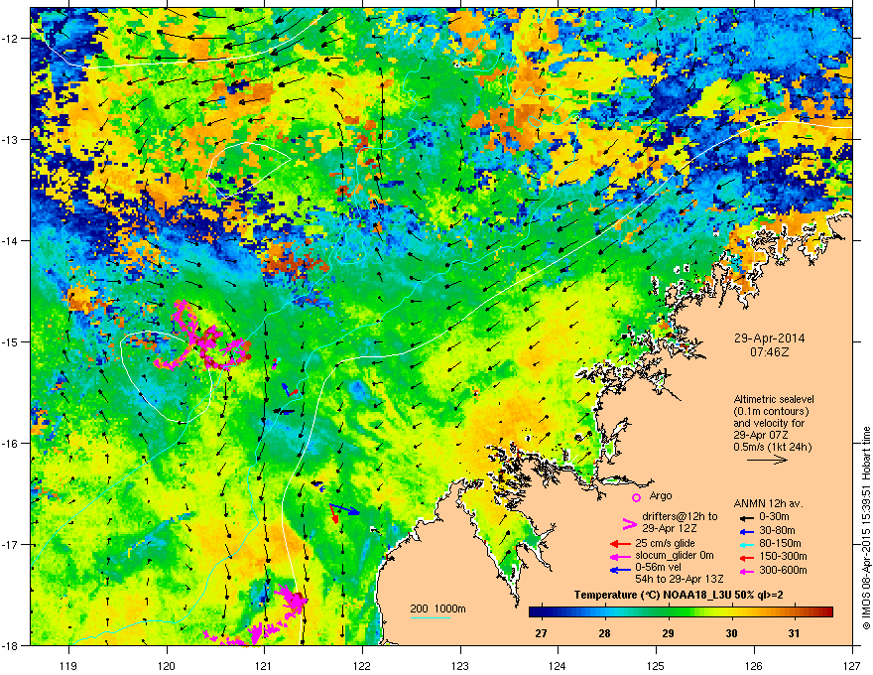The width and height of the screenshot is (873, 675).
Task: Click the magenta 300-600m ANMN legend arrow
Action: click(x=747, y=571)
